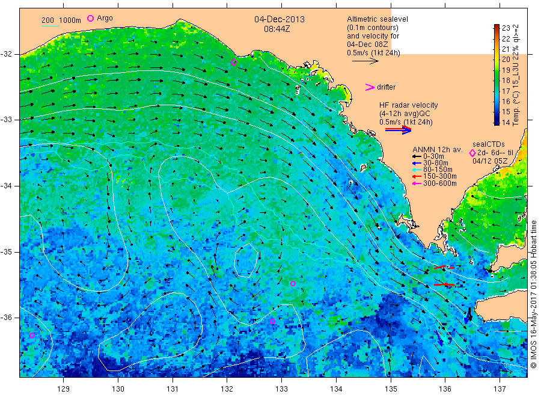The image size is (541, 397).
Task: Click the magenta diamond marker near the coast
Action: (234, 63)
